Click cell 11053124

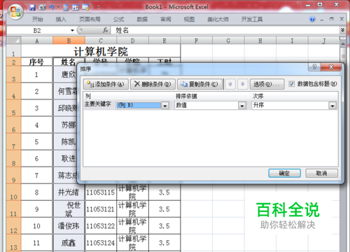101,243
